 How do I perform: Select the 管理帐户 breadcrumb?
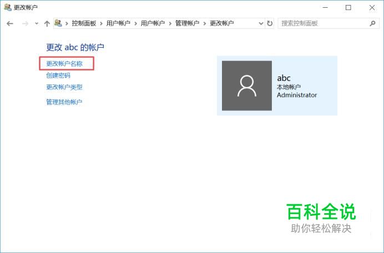point(187,23)
